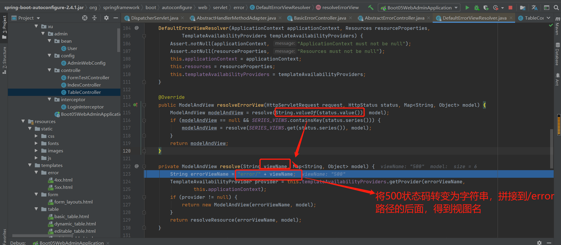Click override gutter icon at line 114
Image resolution: width=561 pixels, height=245 pixels.
135,105
